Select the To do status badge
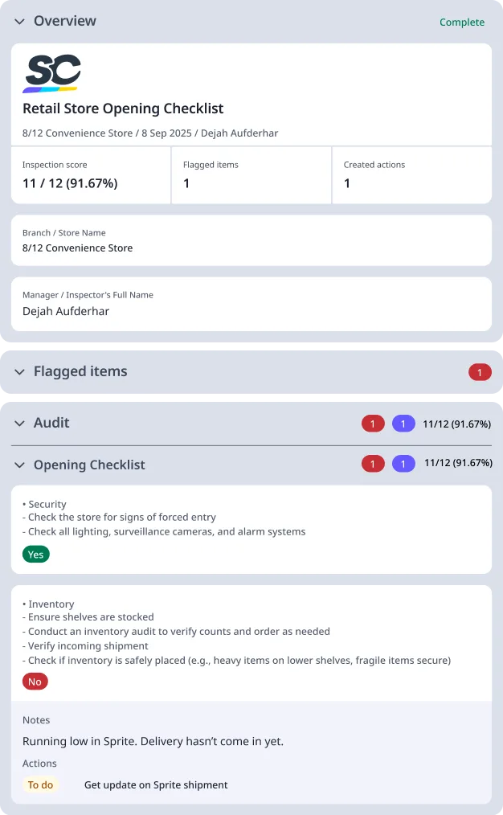The width and height of the screenshot is (503, 815). (x=41, y=784)
